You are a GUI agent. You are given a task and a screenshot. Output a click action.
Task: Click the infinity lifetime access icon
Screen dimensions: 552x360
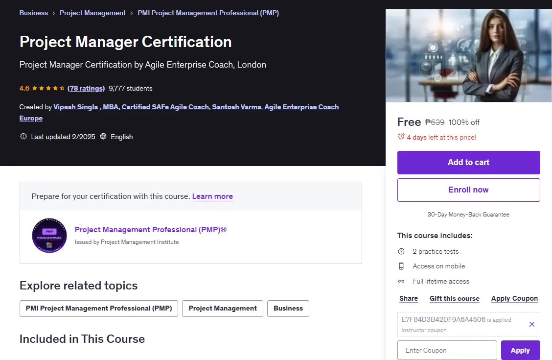coord(401,282)
